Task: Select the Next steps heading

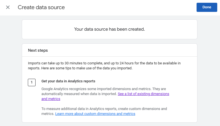Action: (x=38, y=51)
